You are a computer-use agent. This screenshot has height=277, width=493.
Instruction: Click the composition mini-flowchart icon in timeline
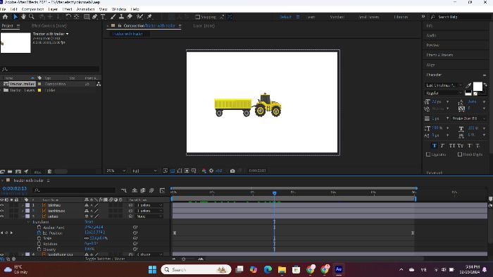click(124, 190)
